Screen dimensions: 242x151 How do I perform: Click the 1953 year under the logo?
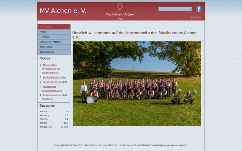coord(120,19)
